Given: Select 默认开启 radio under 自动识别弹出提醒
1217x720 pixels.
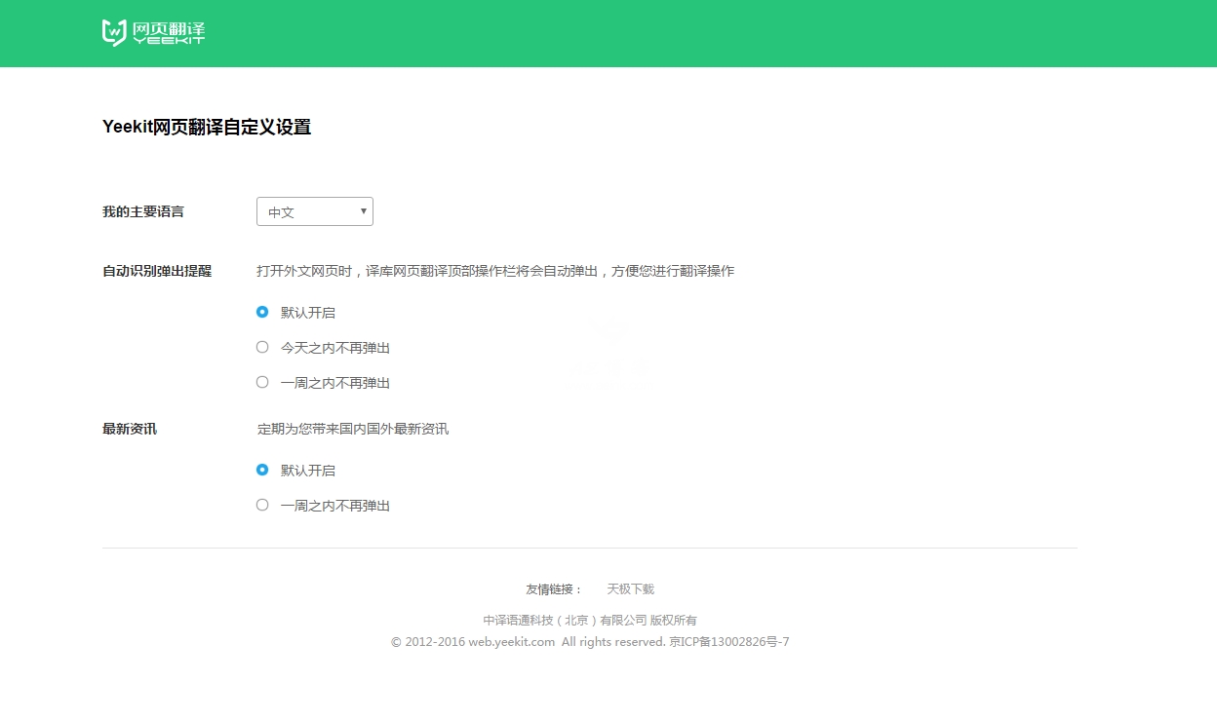Looking at the screenshot, I should click(262, 312).
